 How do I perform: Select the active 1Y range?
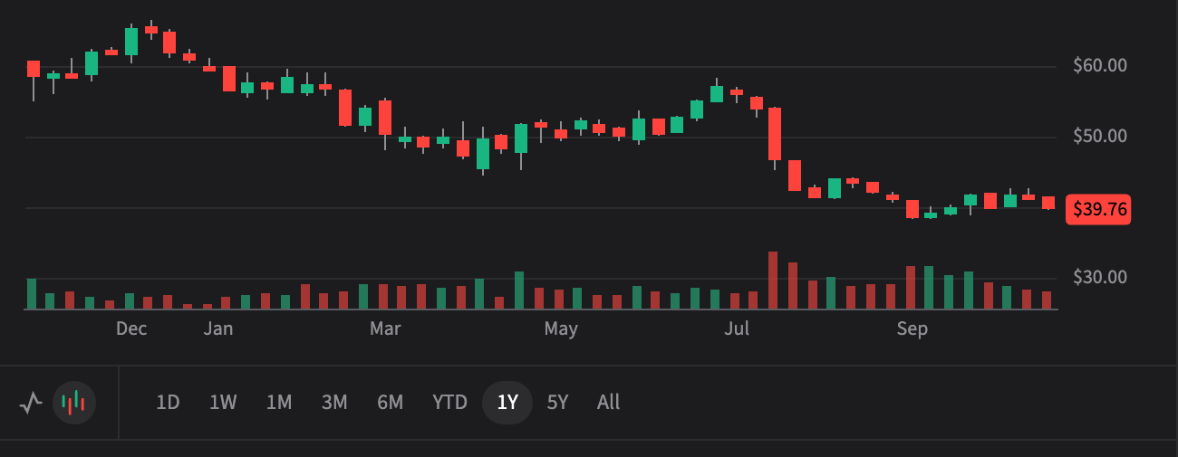tap(508, 403)
